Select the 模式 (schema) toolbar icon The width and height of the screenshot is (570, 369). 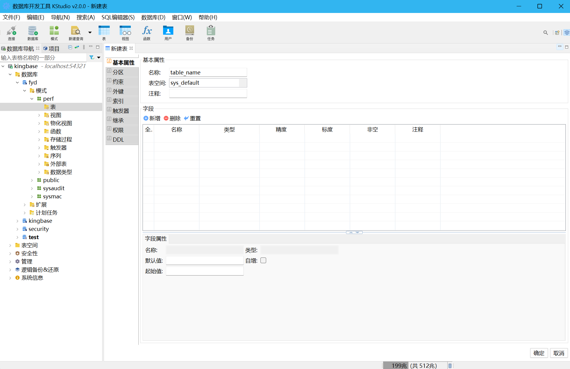click(54, 33)
